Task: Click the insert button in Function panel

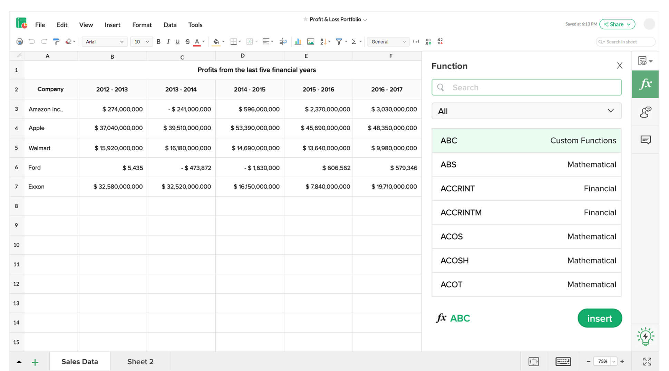Action: point(600,318)
